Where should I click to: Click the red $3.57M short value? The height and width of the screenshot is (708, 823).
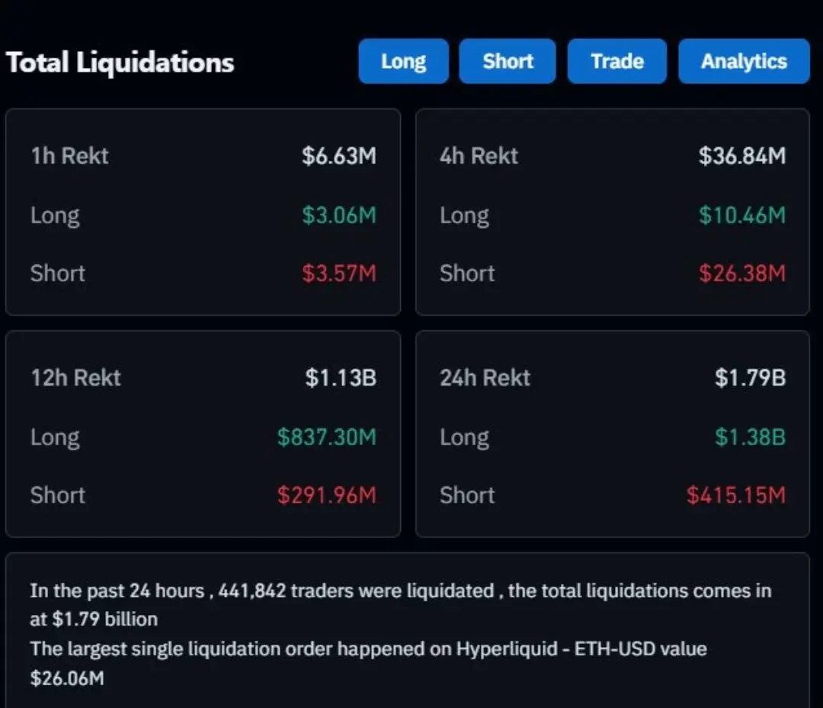coord(339,273)
